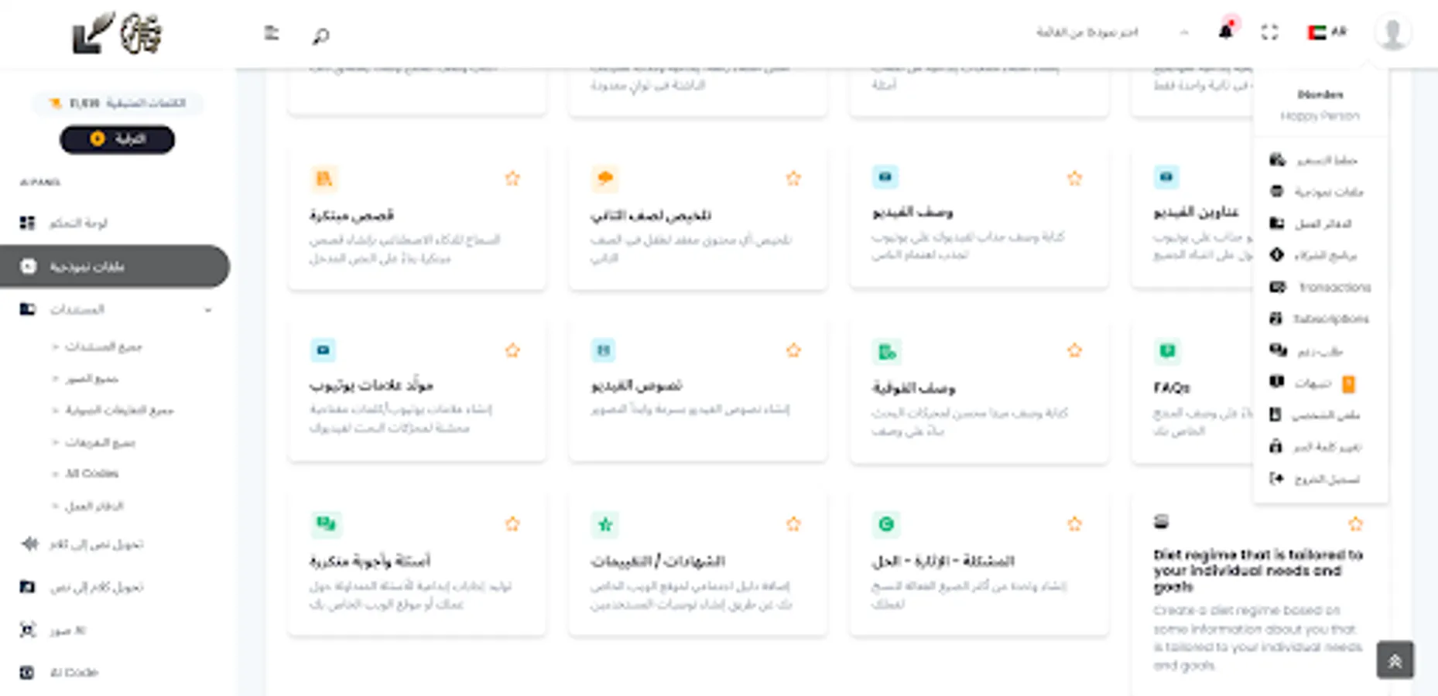Viewport: 1438px width, 696px height.
Task: Click the FAQs template icon
Action: (1166, 352)
